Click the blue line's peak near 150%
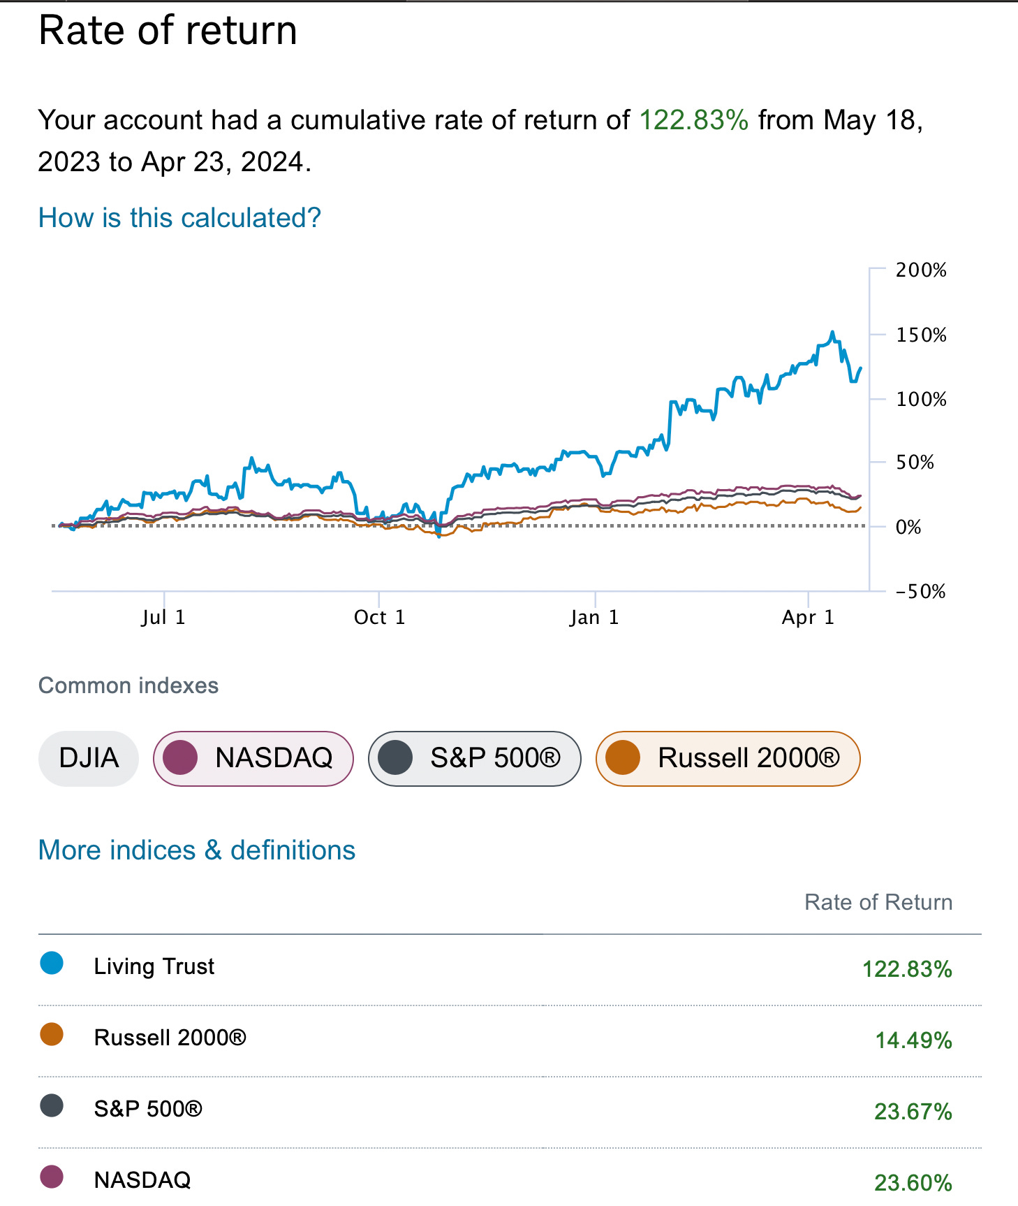 (x=832, y=333)
